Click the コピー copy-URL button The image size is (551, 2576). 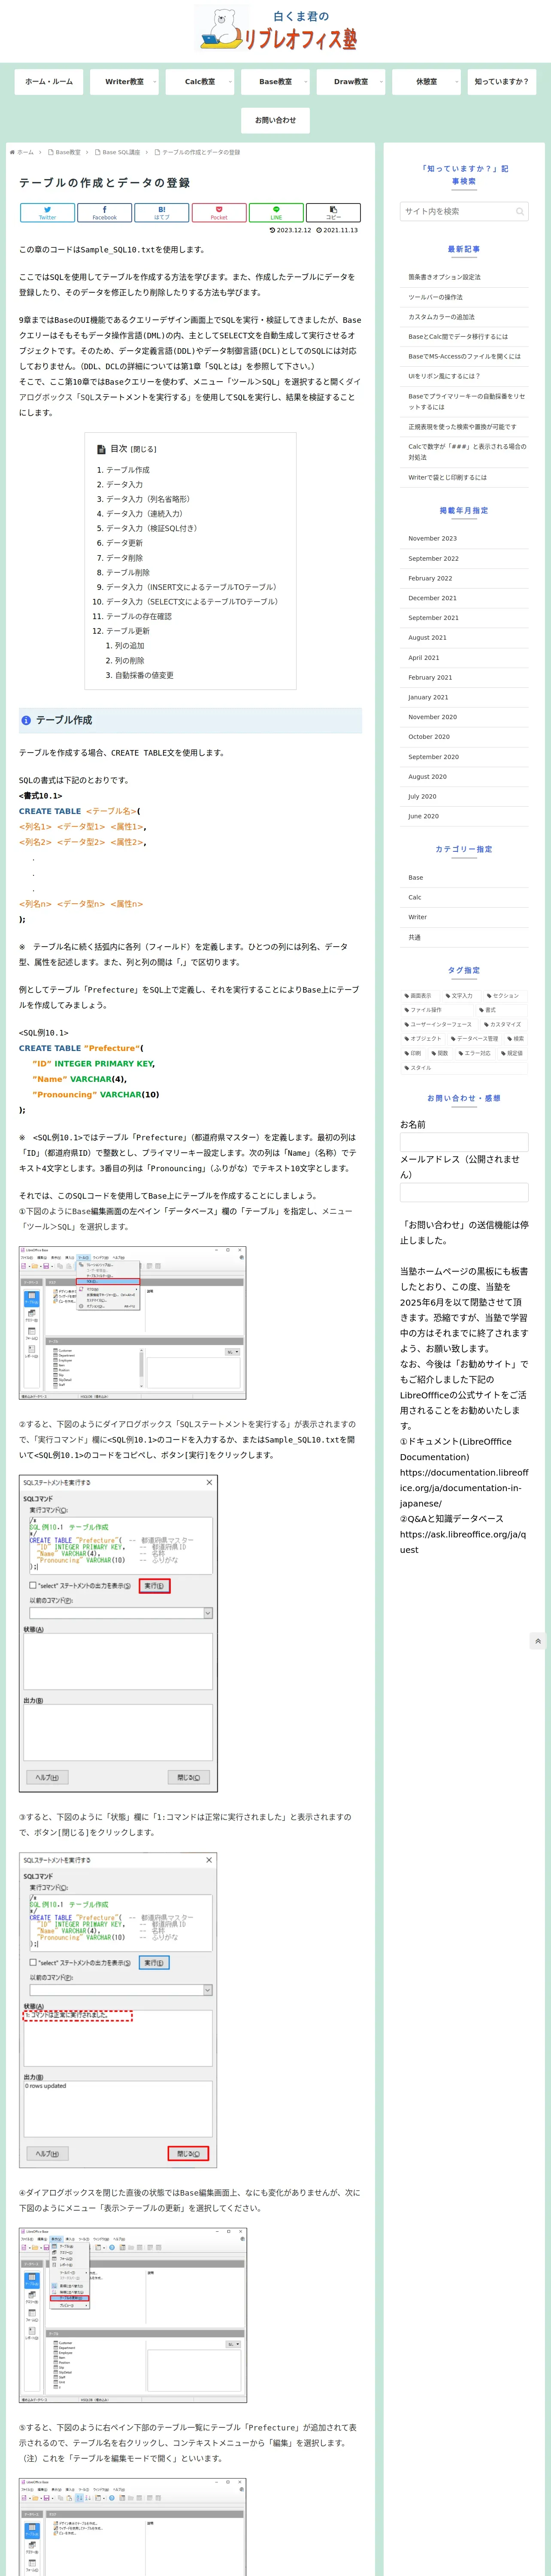click(333, 213)
